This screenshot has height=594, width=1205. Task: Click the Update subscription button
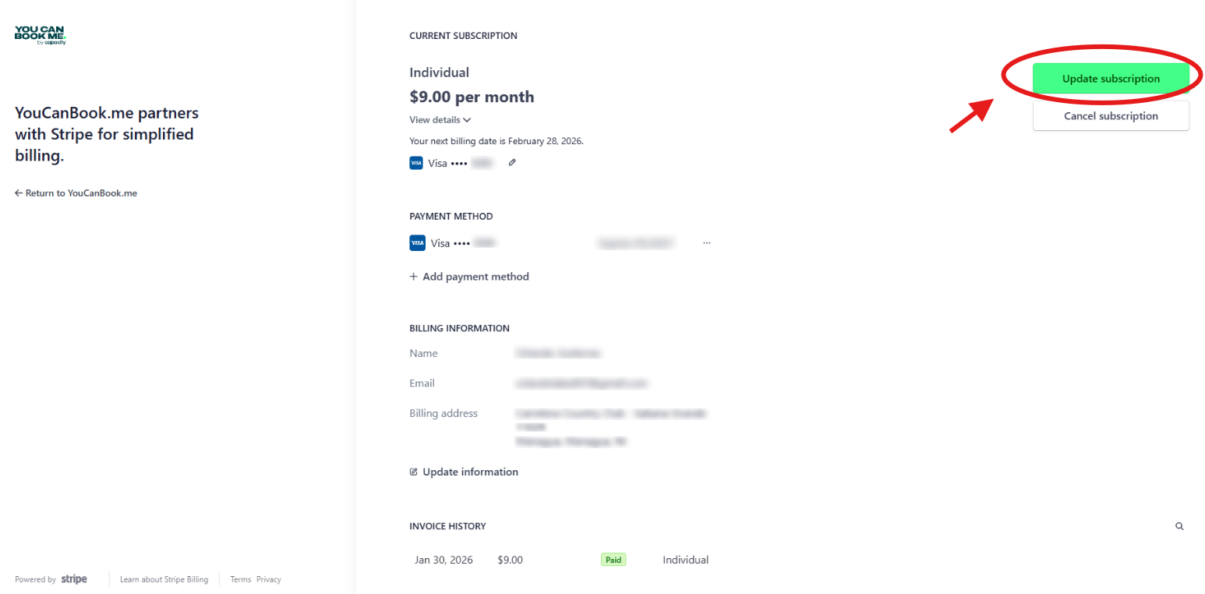click(1111, 79)
